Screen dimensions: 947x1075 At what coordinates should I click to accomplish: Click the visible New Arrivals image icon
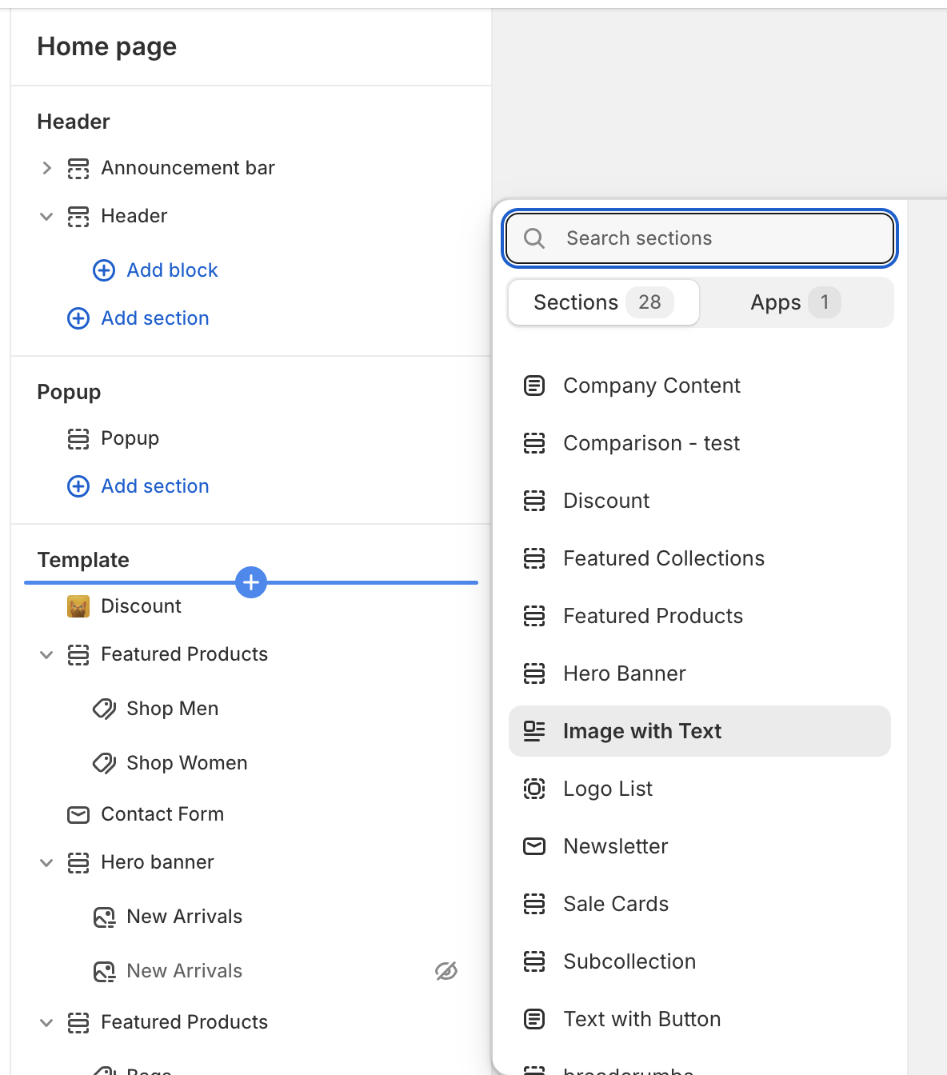point(104,917)
